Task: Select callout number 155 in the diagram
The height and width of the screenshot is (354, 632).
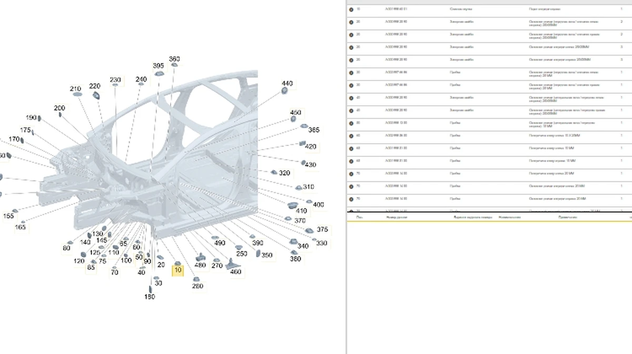Action: coord(8,216)
